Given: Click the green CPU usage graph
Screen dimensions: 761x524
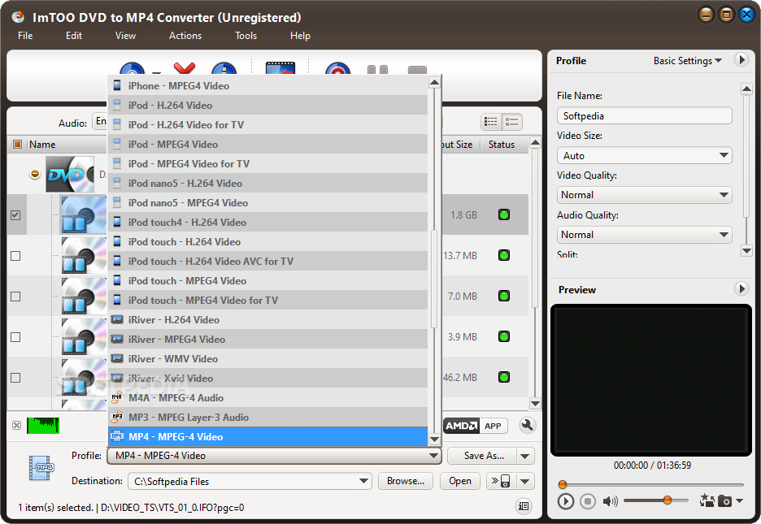Looking at the screenshot, I should (43, 425).
